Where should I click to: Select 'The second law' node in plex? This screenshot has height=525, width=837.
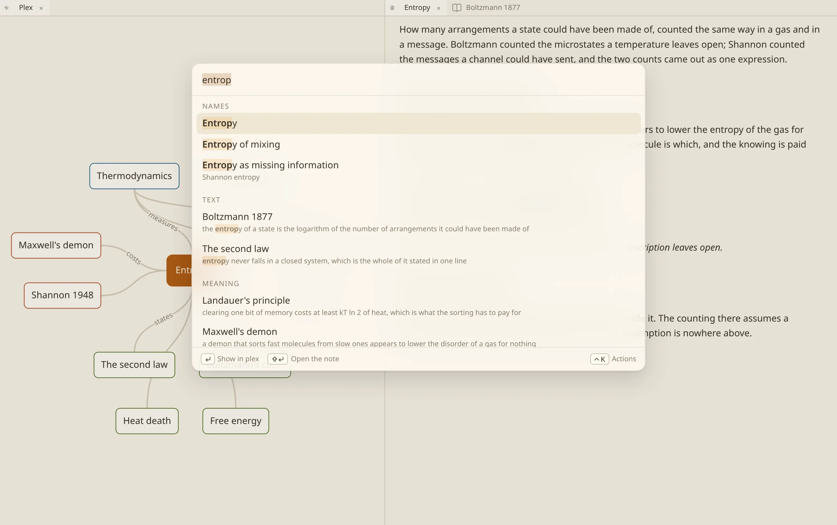pos(134,365)
